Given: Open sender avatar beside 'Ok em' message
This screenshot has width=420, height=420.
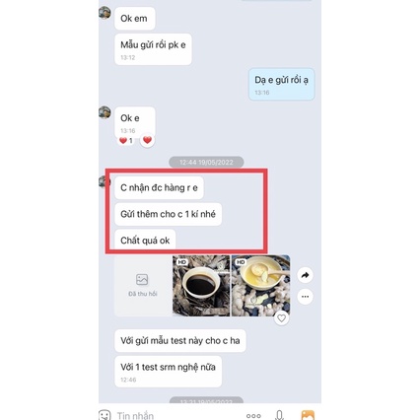Looking at the screenshot, I should 105,13.
